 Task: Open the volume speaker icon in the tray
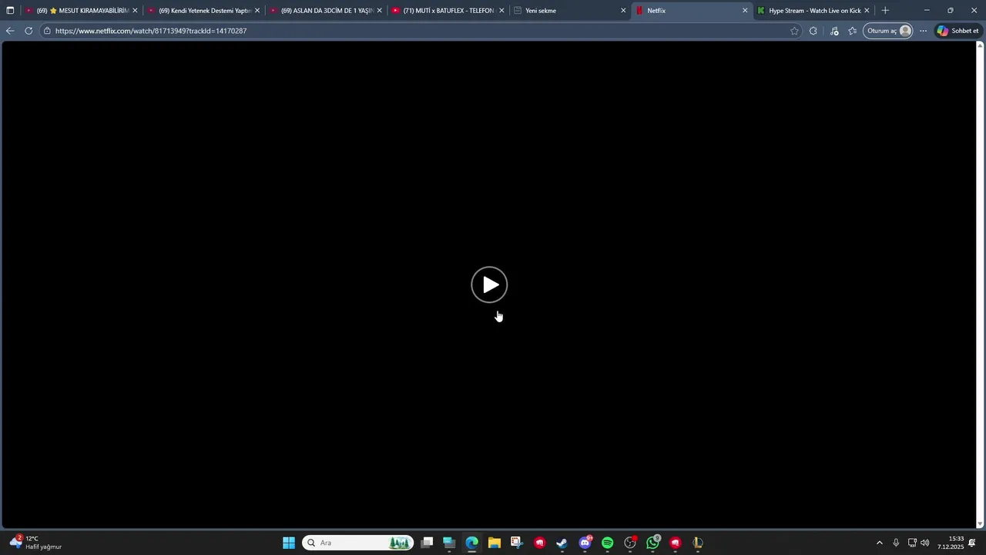924,543
